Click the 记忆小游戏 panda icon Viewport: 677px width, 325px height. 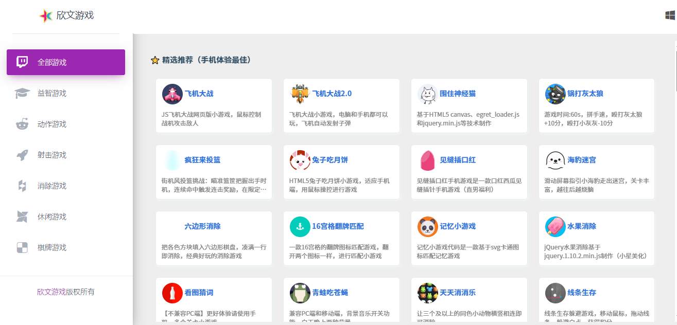pyautogui.click(x=428, y=227)
